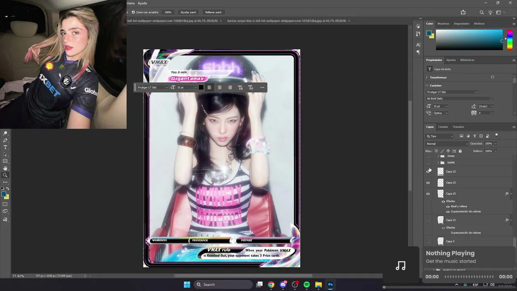Screen dimensions: 517x291
Task: Open the Edit Toolbar three-dots button
Action: (5, 182)
